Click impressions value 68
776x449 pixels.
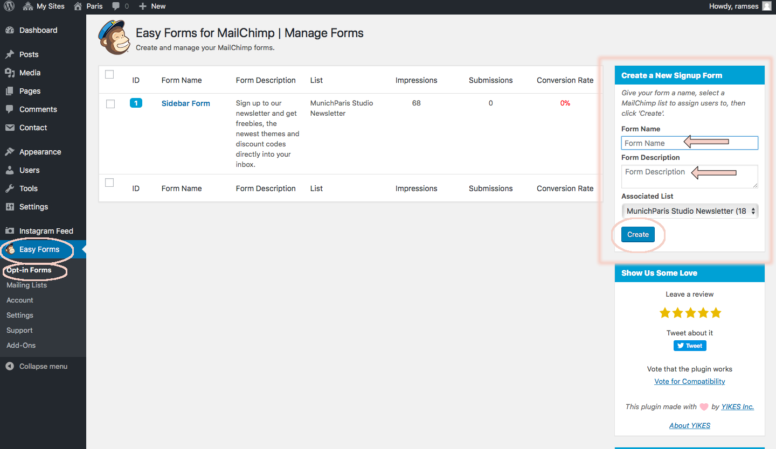tap(417, 103)
